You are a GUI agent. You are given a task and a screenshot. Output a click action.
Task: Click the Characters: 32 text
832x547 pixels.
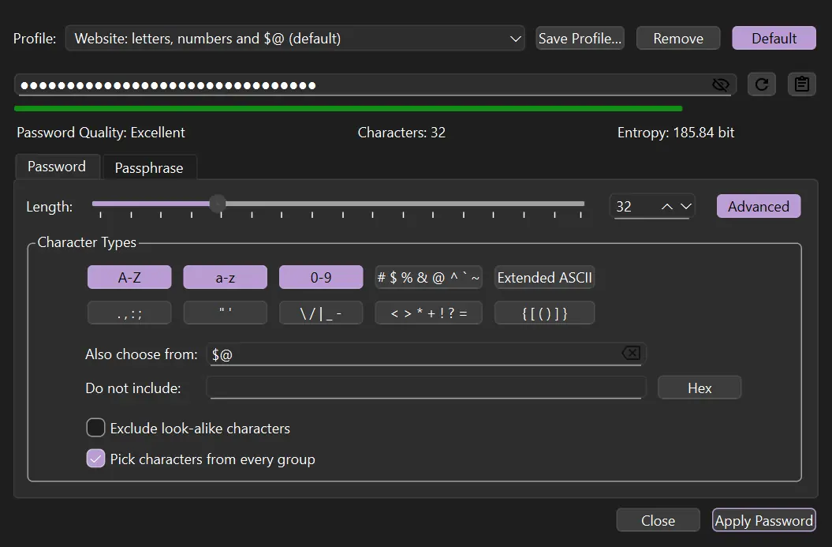pyautogui.click(x=401, y=133)
